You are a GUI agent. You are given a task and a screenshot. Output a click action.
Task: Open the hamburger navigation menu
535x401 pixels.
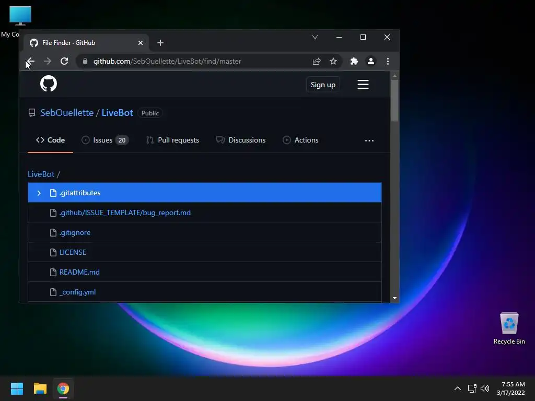363,84
